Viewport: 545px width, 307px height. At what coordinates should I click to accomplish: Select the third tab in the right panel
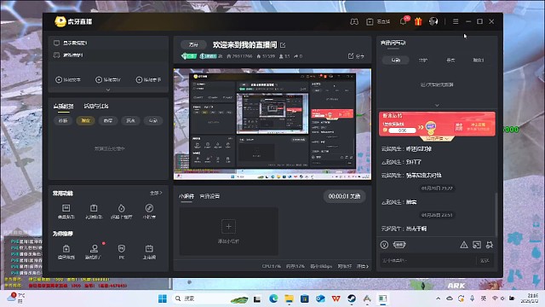click(x=450, y=61)
